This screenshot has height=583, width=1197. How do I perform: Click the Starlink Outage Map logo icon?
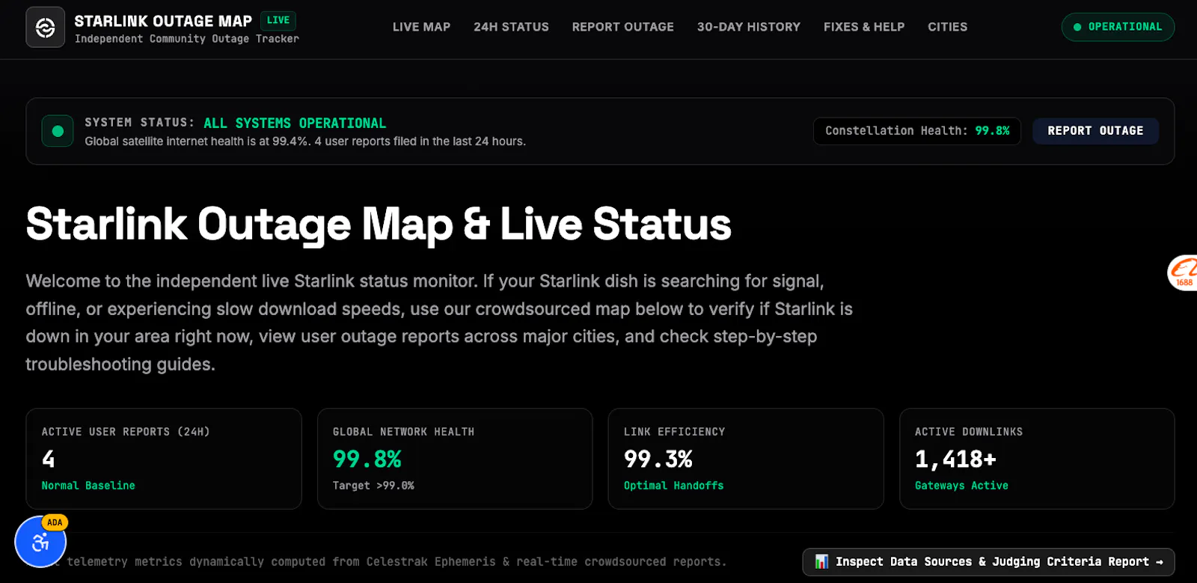pos(45,28)
